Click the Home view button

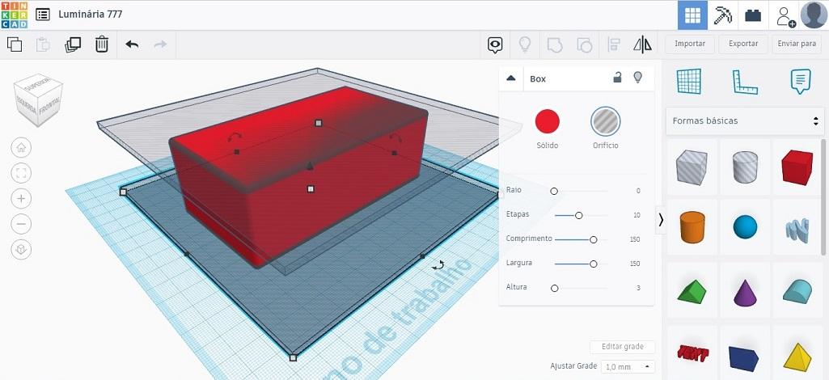(x=21, y=147)
